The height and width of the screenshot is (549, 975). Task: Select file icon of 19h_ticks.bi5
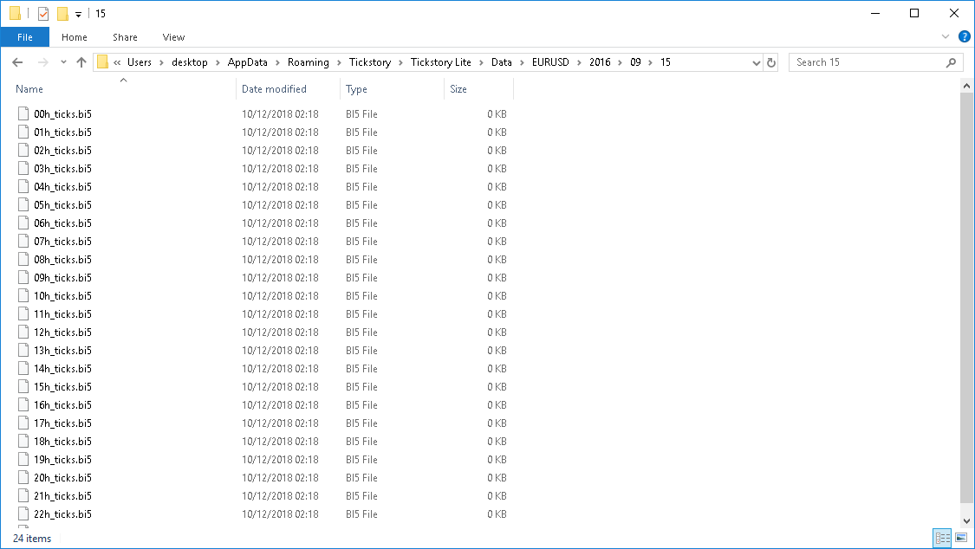pyautogui.click(x=23, y=459)
